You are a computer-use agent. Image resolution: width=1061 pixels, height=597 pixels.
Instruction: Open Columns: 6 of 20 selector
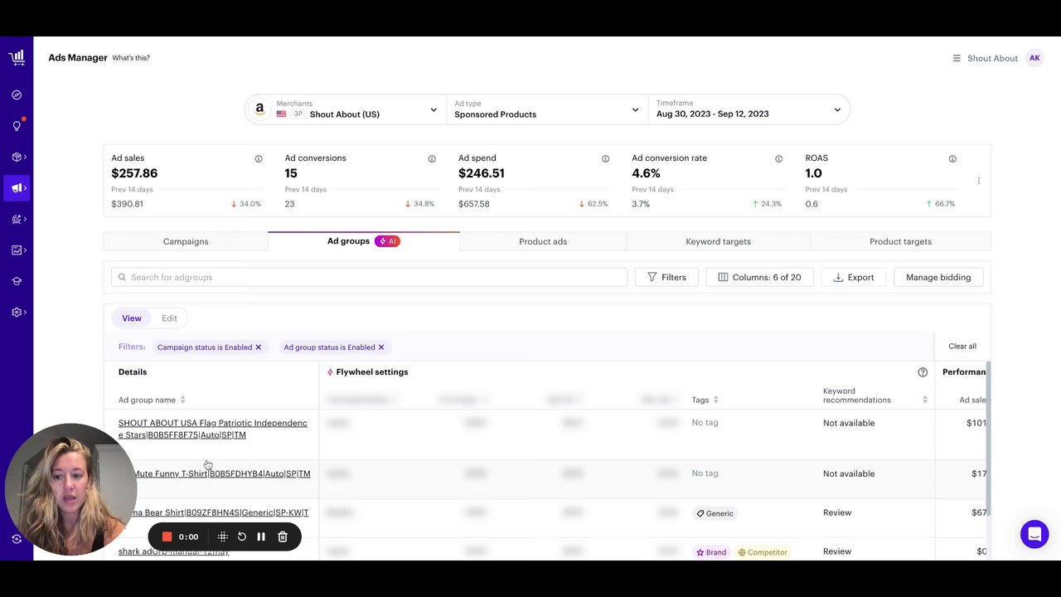(x=759, y=277)
